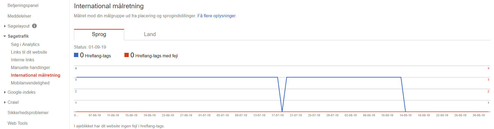Go to Sikkerhedsproblemer
The image size is (494, 129).
(x=28, y=113)
